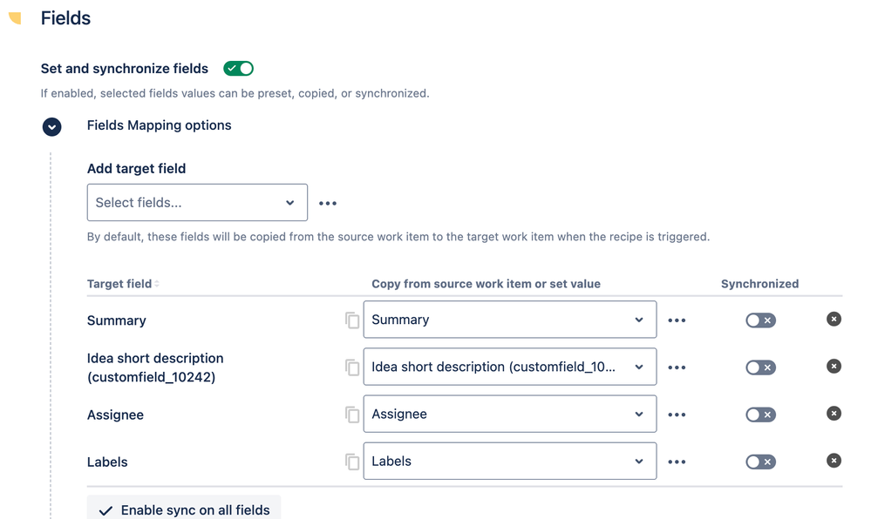Open more options for Summary row

(x=677, y=320)
